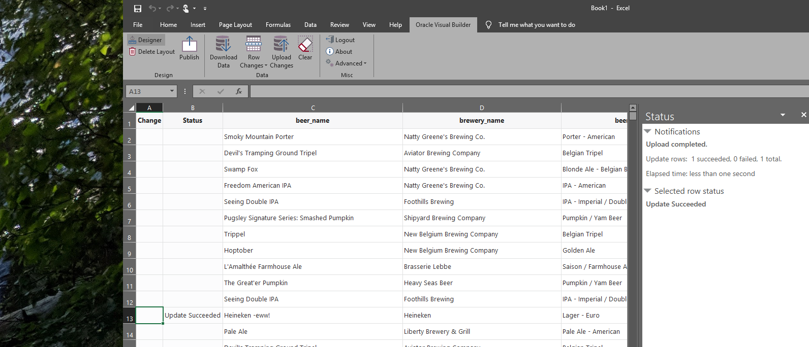
Task: Select 'Heineken -eww!' cell
Action: point(313,316)
